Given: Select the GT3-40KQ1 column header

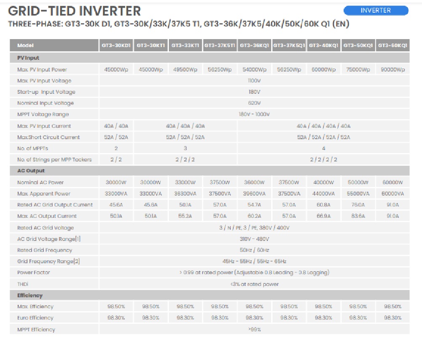Looking at the screenshot, I should (x=323, y=45).
